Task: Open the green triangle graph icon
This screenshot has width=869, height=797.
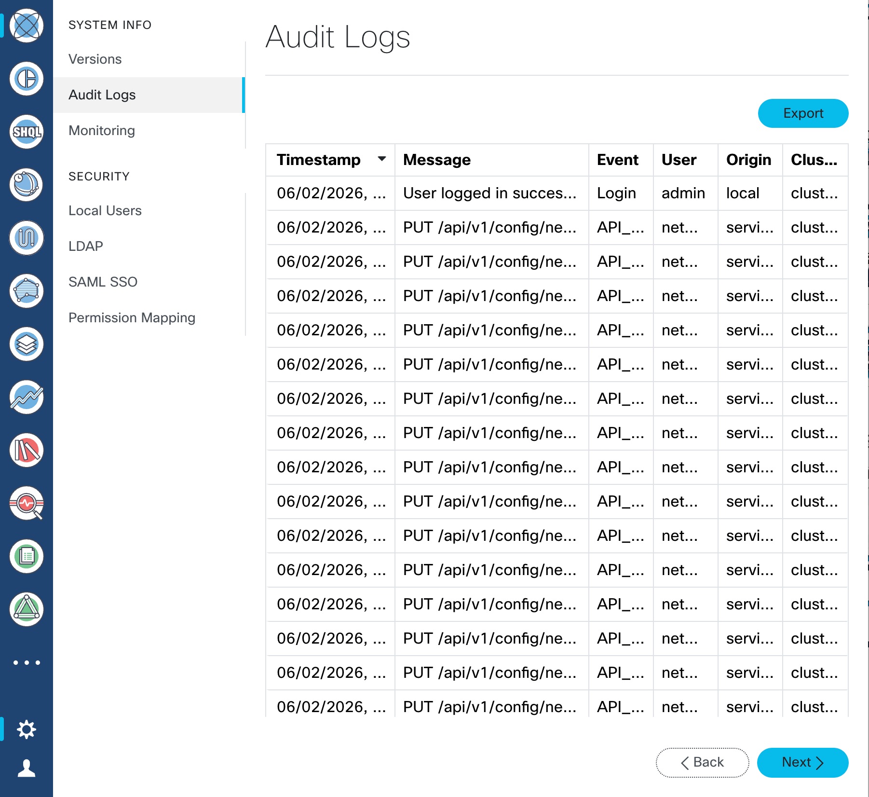Action: 27,609
